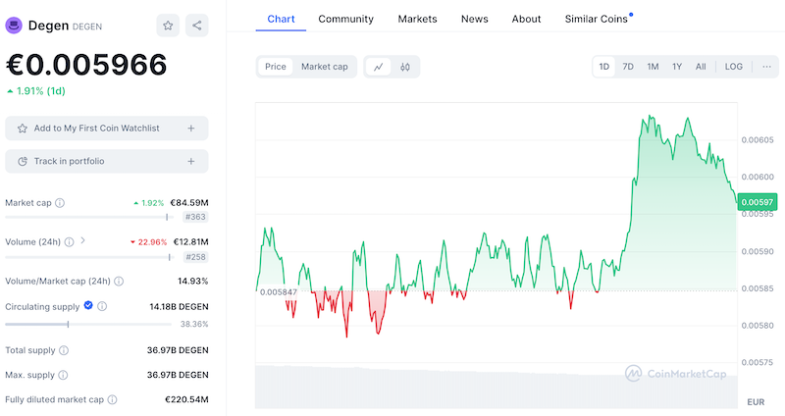
Task: Click the 0.00597 current price tag on chart
Action: pyautogui.click(x=757, y=202)
